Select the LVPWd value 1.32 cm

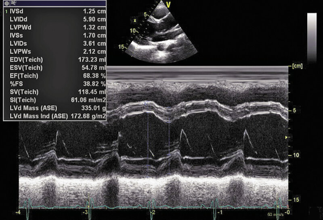[x=94, y=27]
